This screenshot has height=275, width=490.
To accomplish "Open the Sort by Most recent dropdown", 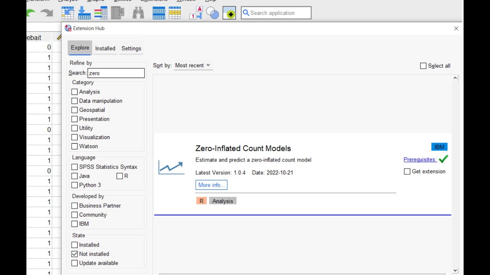I will 193,65.
